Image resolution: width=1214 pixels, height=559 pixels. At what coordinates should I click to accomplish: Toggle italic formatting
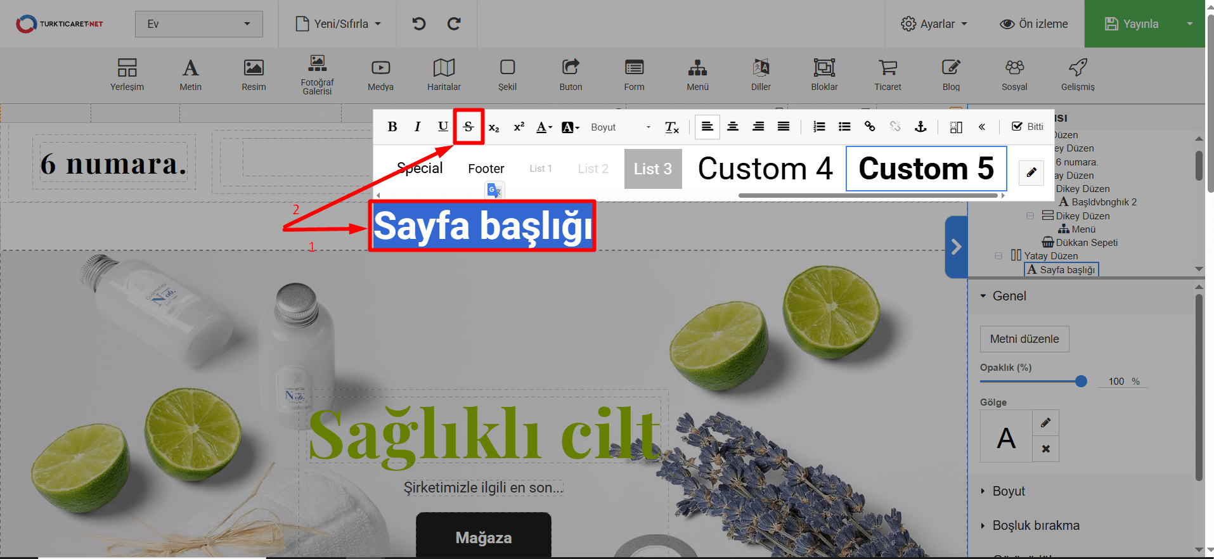click(417, 127)
